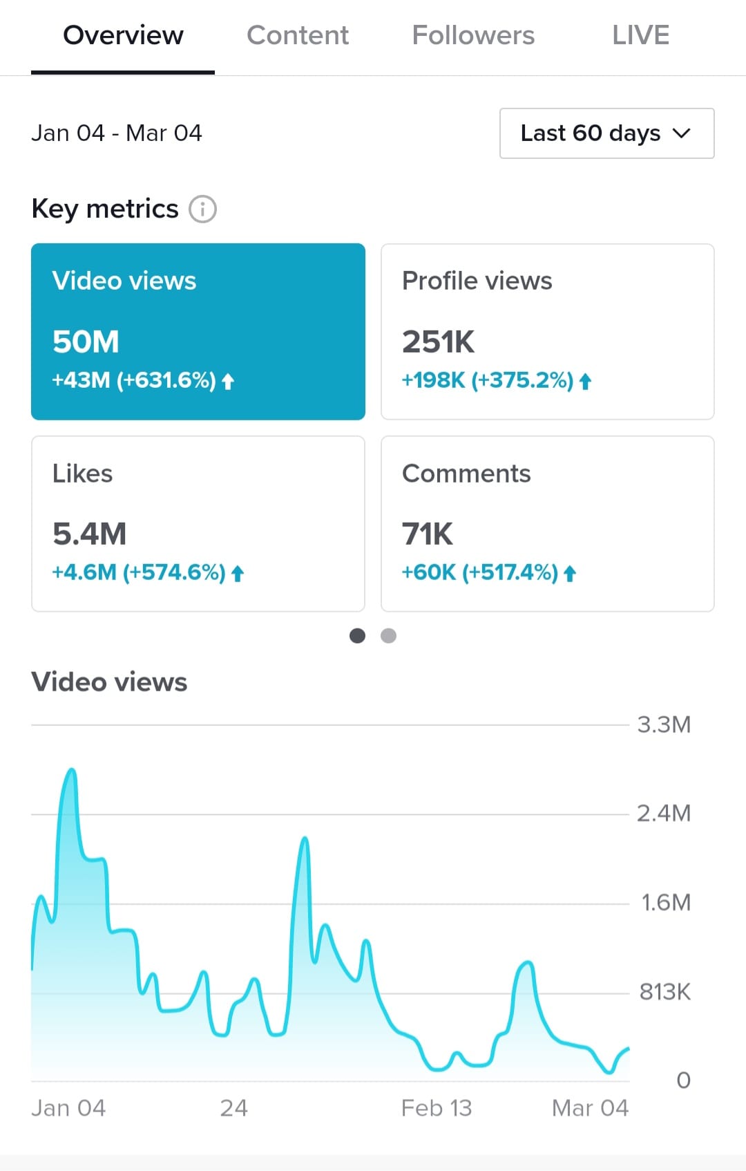Click the 71K comments value
Image resolution: width=746 pixels, height=1171 pixels.
[x=428, y=534]
